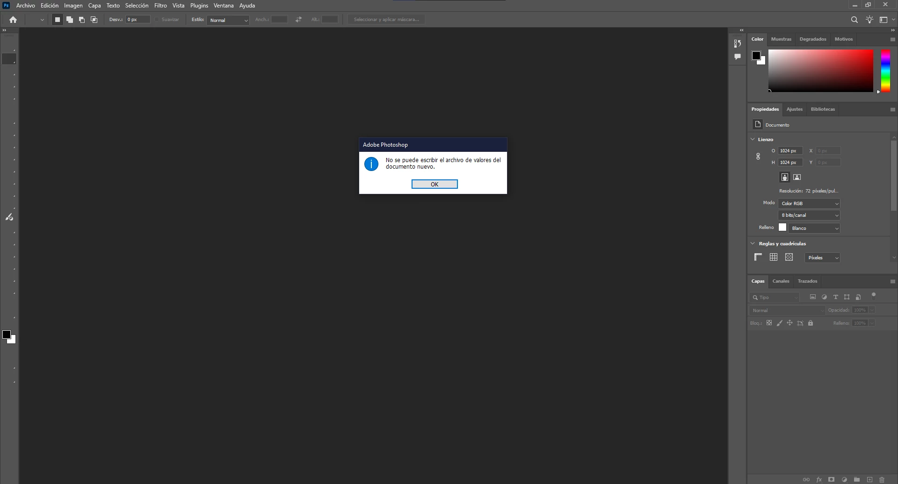Toggle the width-height link chain icon
This screenshot has width=898, height=484.
pos(758,157)
